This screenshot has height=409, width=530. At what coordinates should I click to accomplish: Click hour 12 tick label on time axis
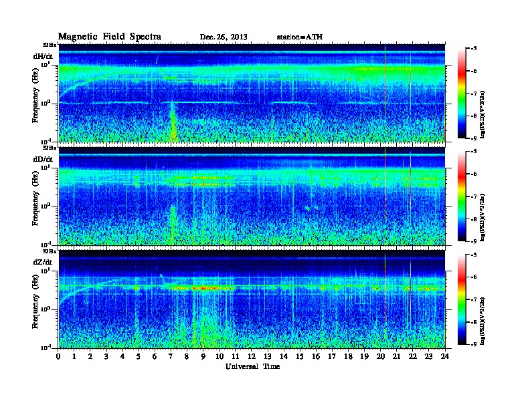pyautogui.click(x=252, y=356)
